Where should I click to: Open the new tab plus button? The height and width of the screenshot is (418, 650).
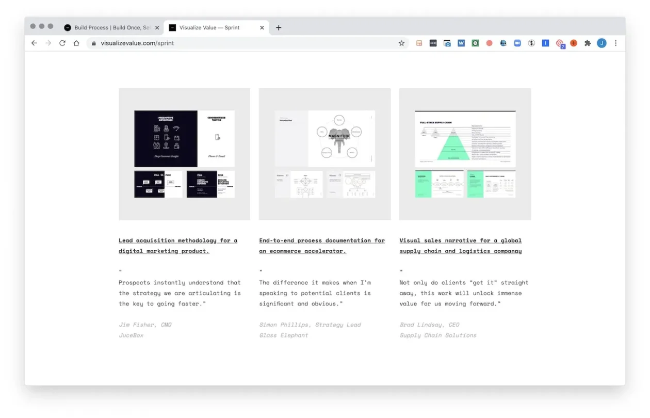pyautogui.click(x=279, y=28)
